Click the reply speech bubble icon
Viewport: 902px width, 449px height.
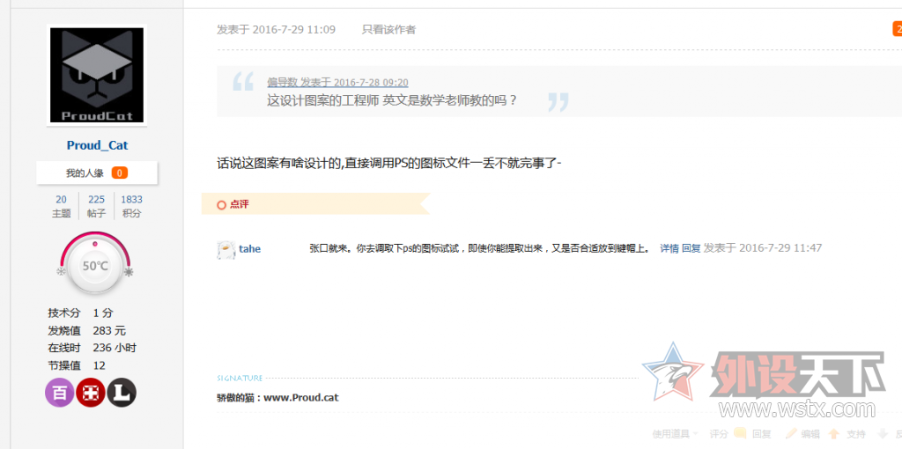pyautogui.click(x=740, y=433)
